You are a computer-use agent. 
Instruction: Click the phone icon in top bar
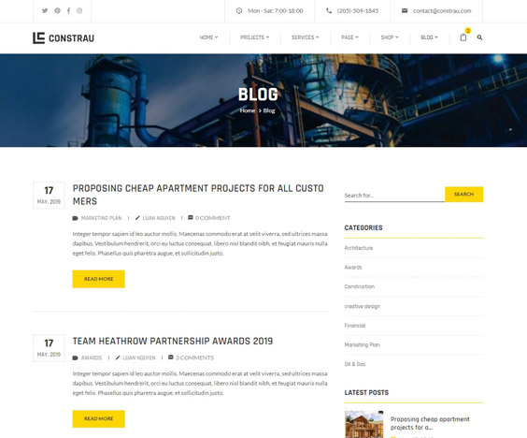tap(329, 11)
